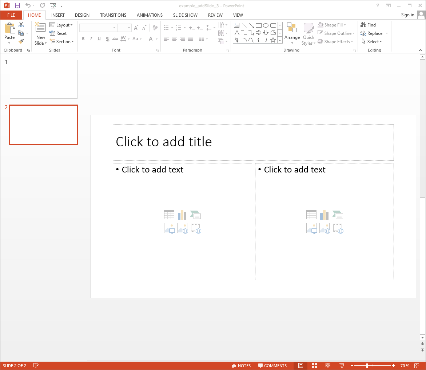This screenshot has height=370, width=426.
Task: Click the zoom slider handle
Action: click(367, 366)
